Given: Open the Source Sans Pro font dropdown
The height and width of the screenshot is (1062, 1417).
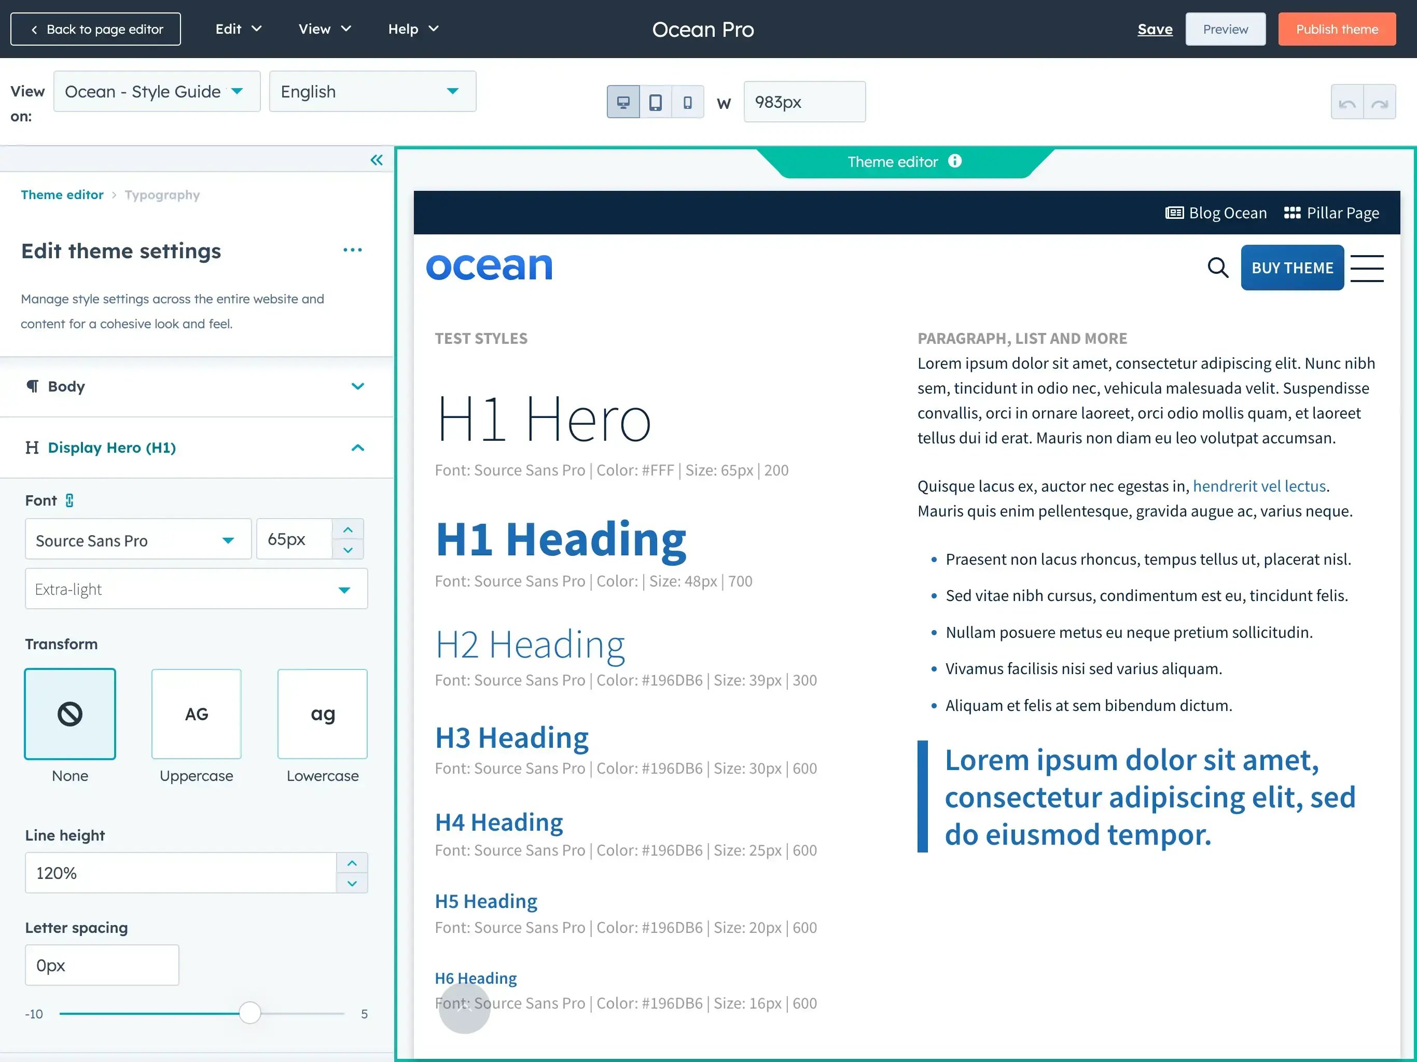Looking at the screenshot, I should point(138,539).
